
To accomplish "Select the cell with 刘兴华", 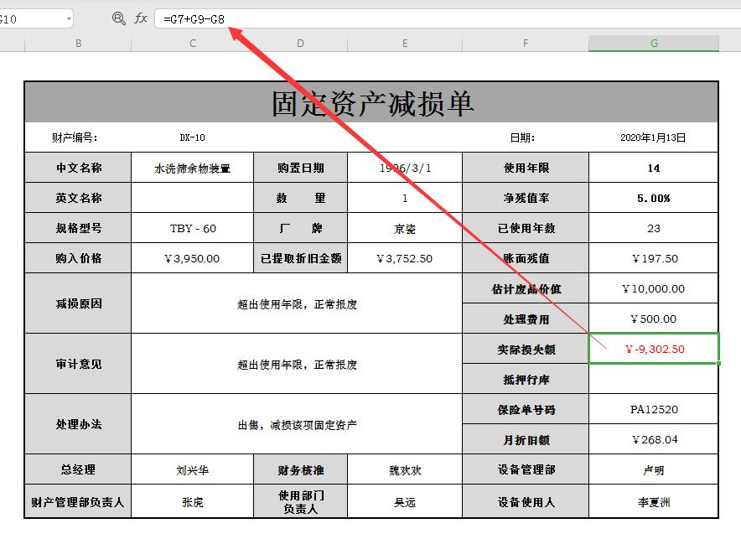I will 191,469.
